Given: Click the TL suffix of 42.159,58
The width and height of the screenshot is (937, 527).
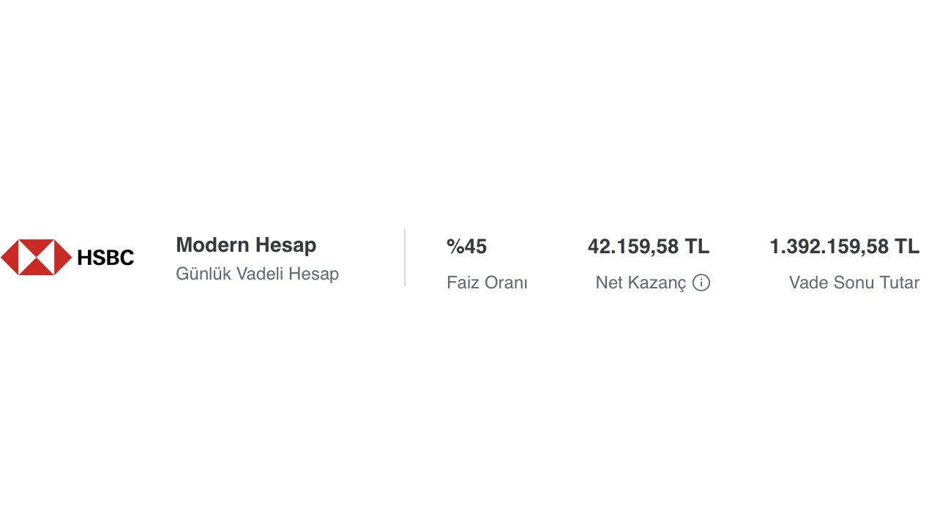Looking at the screenshot, I should point(697,247).
